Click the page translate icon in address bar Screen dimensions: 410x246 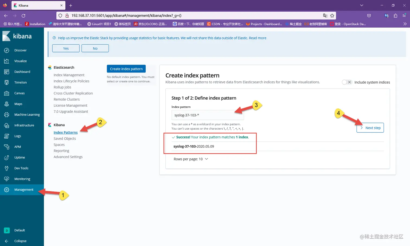click(x=325, y=16)
